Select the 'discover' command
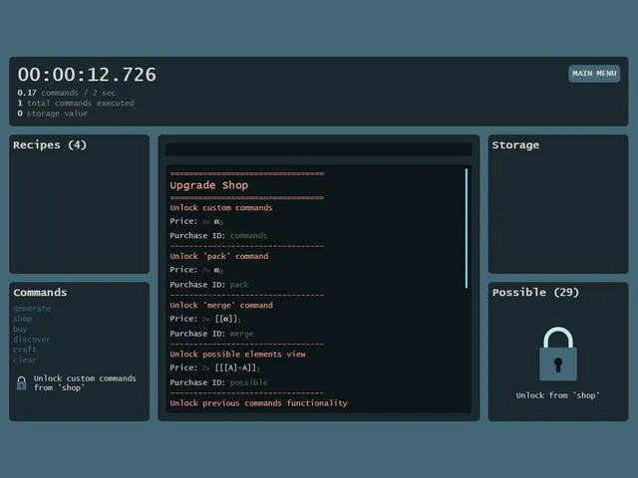Image resolution: width=638 pixels, height=478 pixels. 31,339
